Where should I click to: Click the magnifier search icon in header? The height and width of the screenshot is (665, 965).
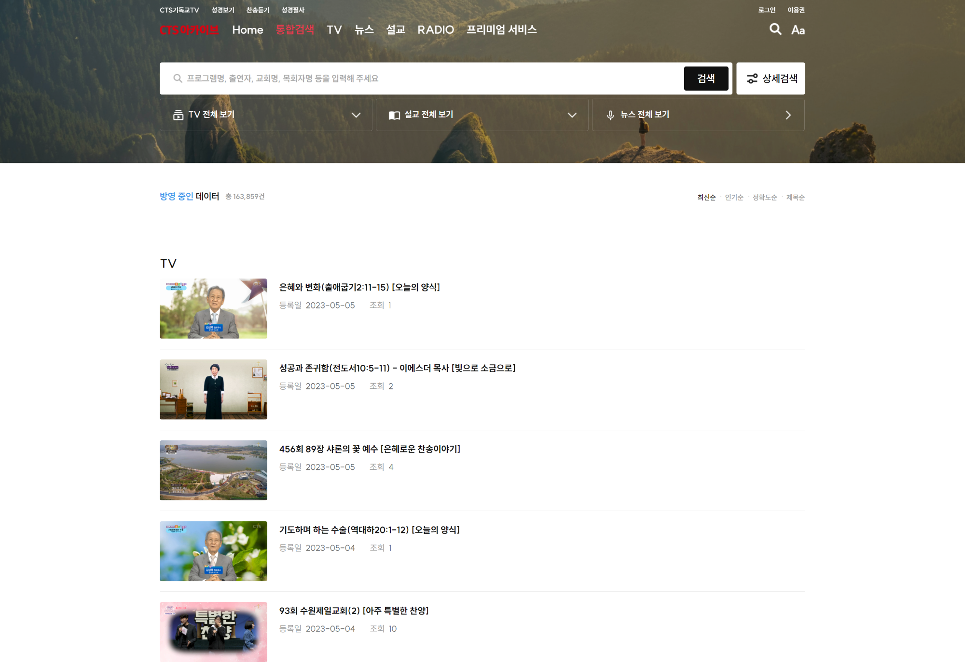click(x=775, y=29)
